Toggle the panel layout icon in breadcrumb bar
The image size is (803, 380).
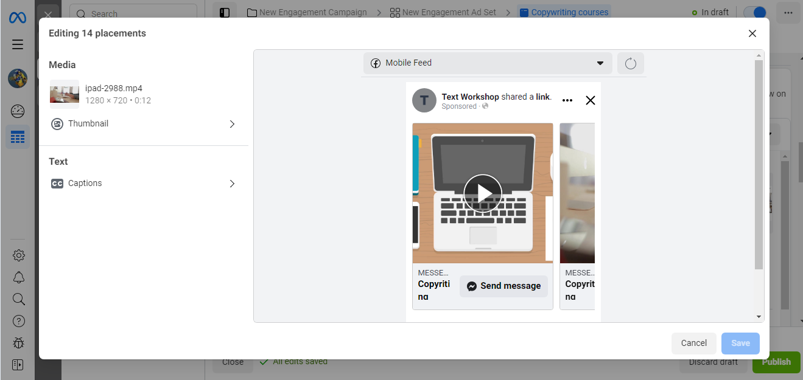pyautogui.click(x=225, y=12)
